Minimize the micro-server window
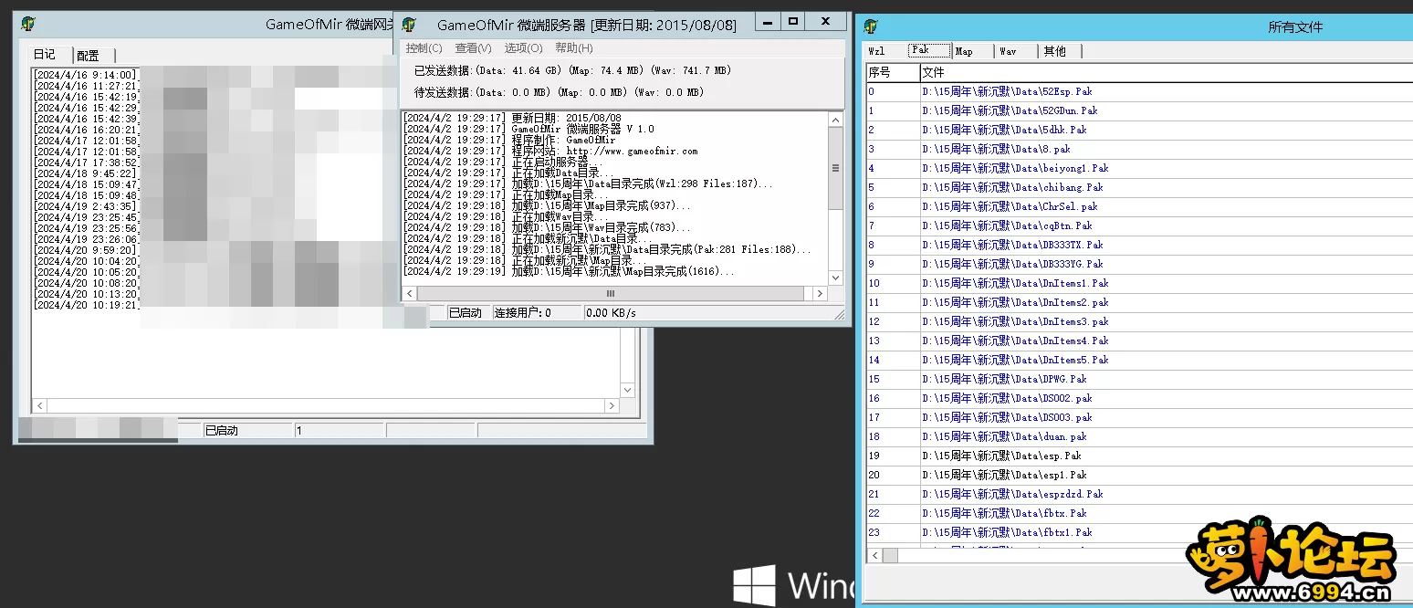Screen dimensions: 1413x608 [x=769, y=21]
